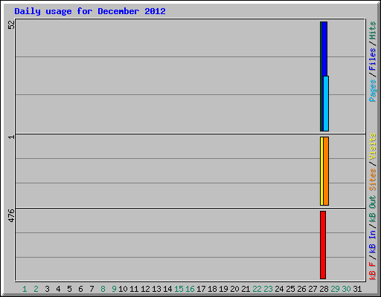Image resolution: width=381 pixels, height=297 pixels.
Task: Click day '27' on the x-axis
Action: pyautogui.click(x=313, y=289)
